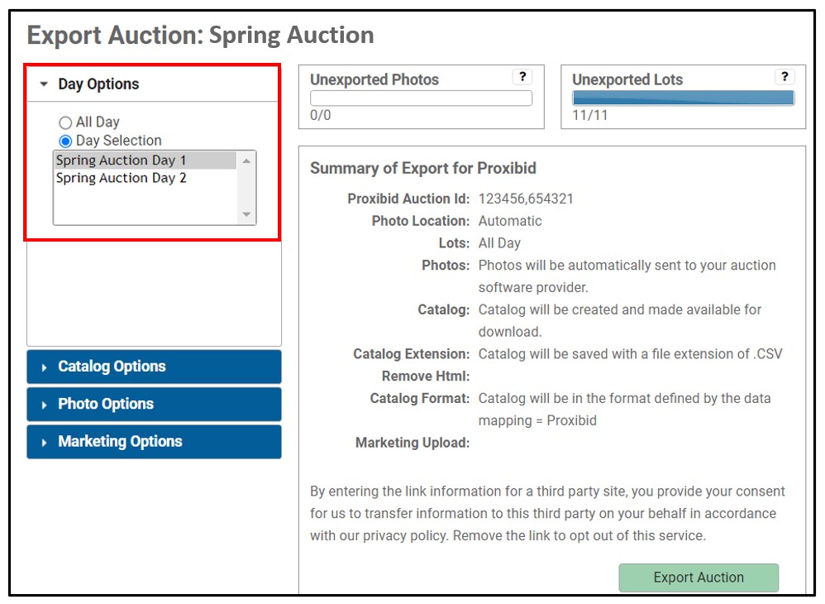Click the Unexported Lots progress bar
825x604 pixels.
(x=683, y=98)
